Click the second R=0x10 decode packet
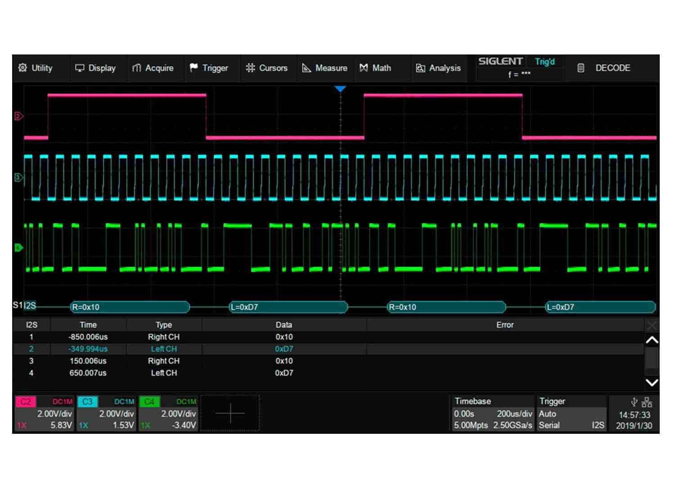The image size is (675, 486). (446, 307)
